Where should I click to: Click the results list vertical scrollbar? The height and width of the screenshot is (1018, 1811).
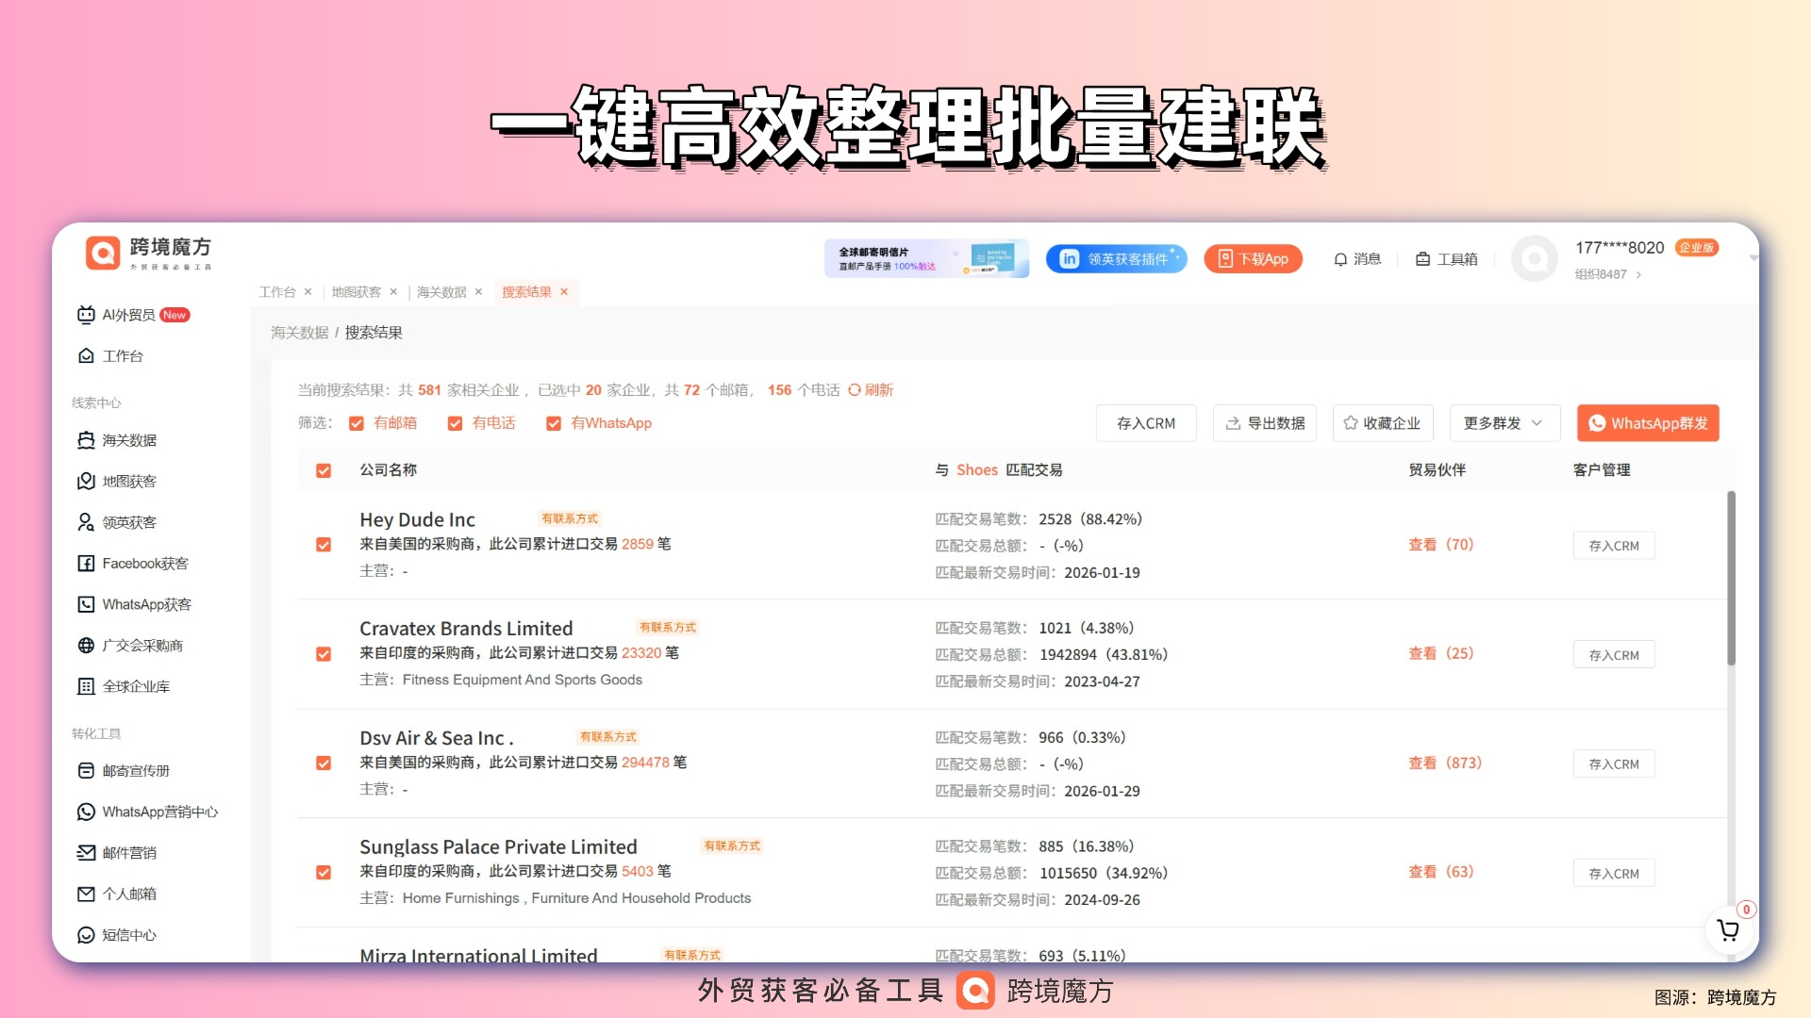(x=1731, y=577)
